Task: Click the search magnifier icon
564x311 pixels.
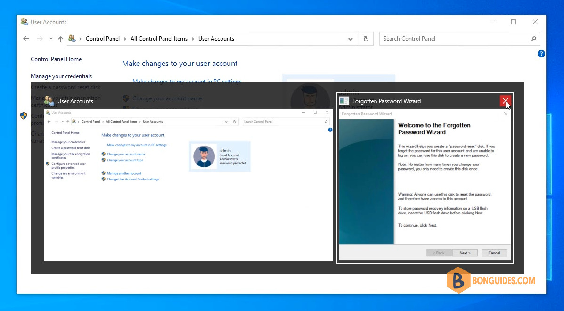Action: point(533,39)
